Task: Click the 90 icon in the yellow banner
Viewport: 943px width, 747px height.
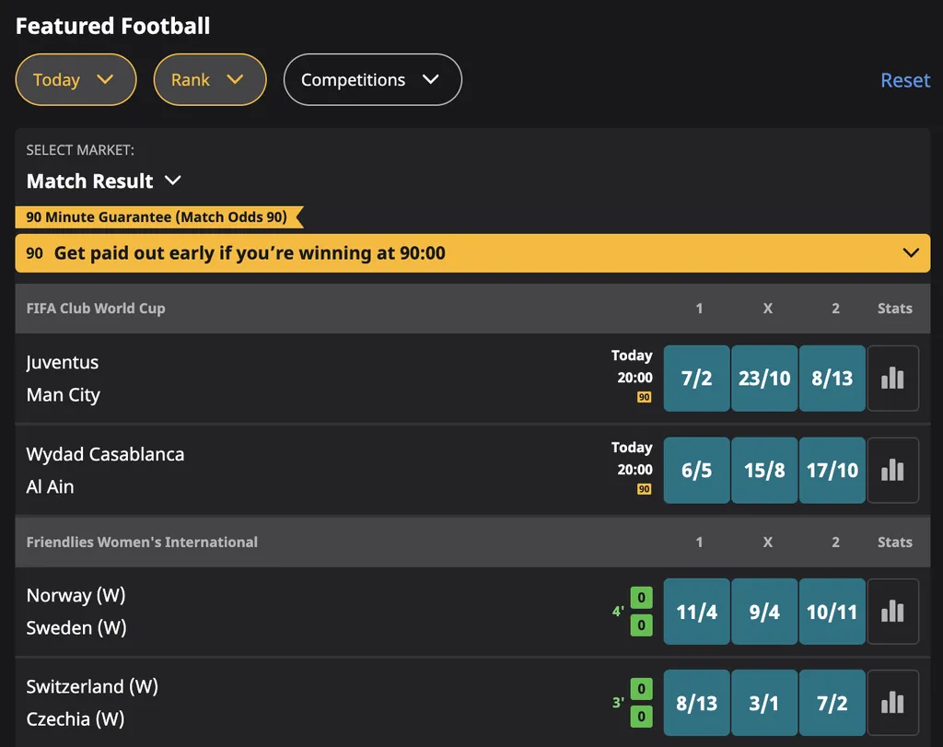Action: 33,252
